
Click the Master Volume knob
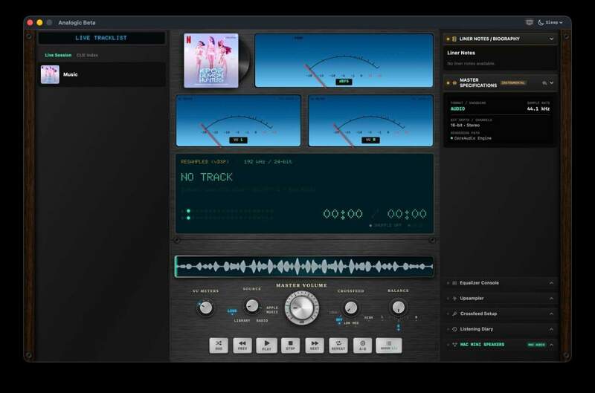click(x=302, y=308)
